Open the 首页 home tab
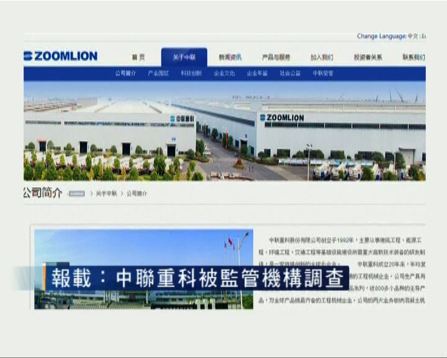The width and height of the screenshot is (447, 358). pos(138,57)
